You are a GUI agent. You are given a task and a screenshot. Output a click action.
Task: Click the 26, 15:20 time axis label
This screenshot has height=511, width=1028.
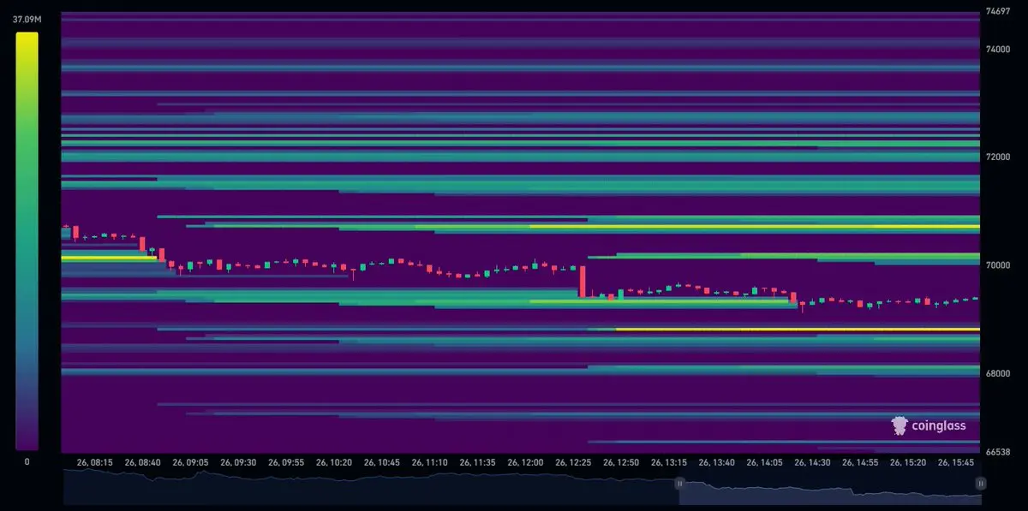pos(909,462)
